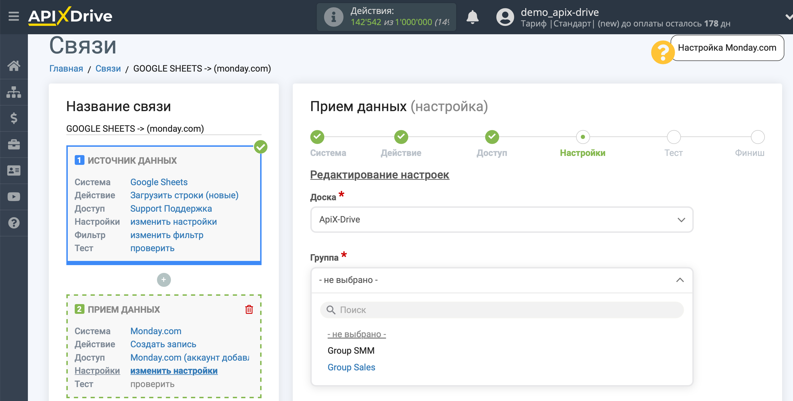The height and width of the screenshot is (401, 793).
Task: Open the connections sitemap sidebar icon
Action: 14,92
